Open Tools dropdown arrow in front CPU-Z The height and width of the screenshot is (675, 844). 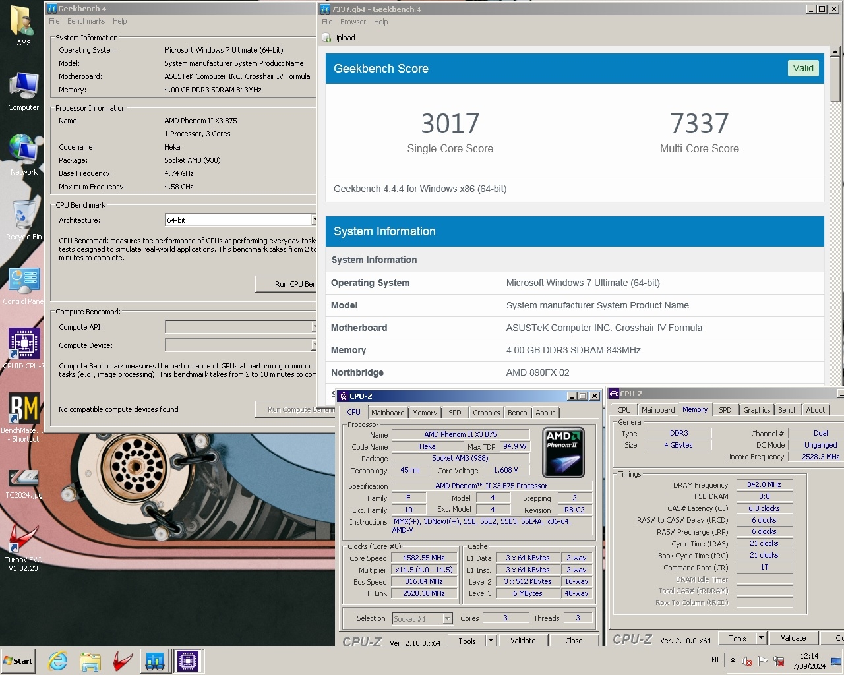click(491, 641)
